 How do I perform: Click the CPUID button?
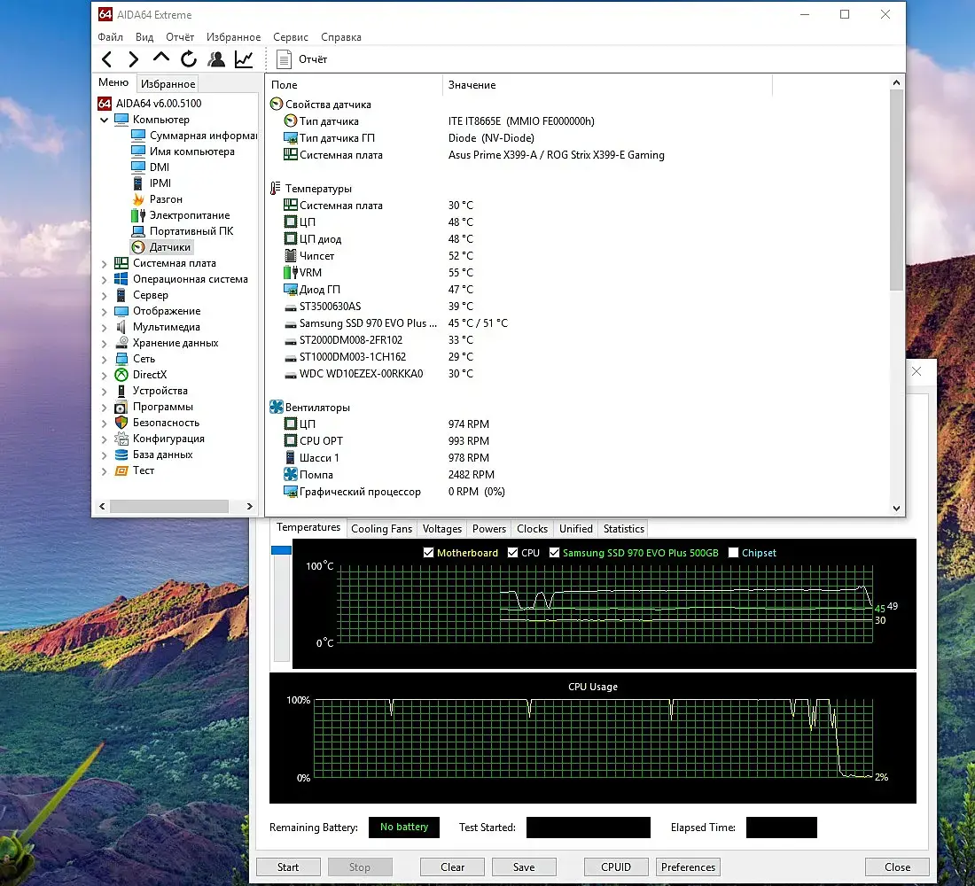pyautogui.click(x=616, y=867)
